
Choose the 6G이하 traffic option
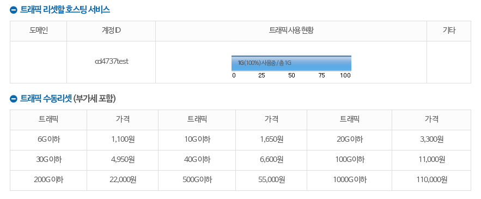(48, 140)
